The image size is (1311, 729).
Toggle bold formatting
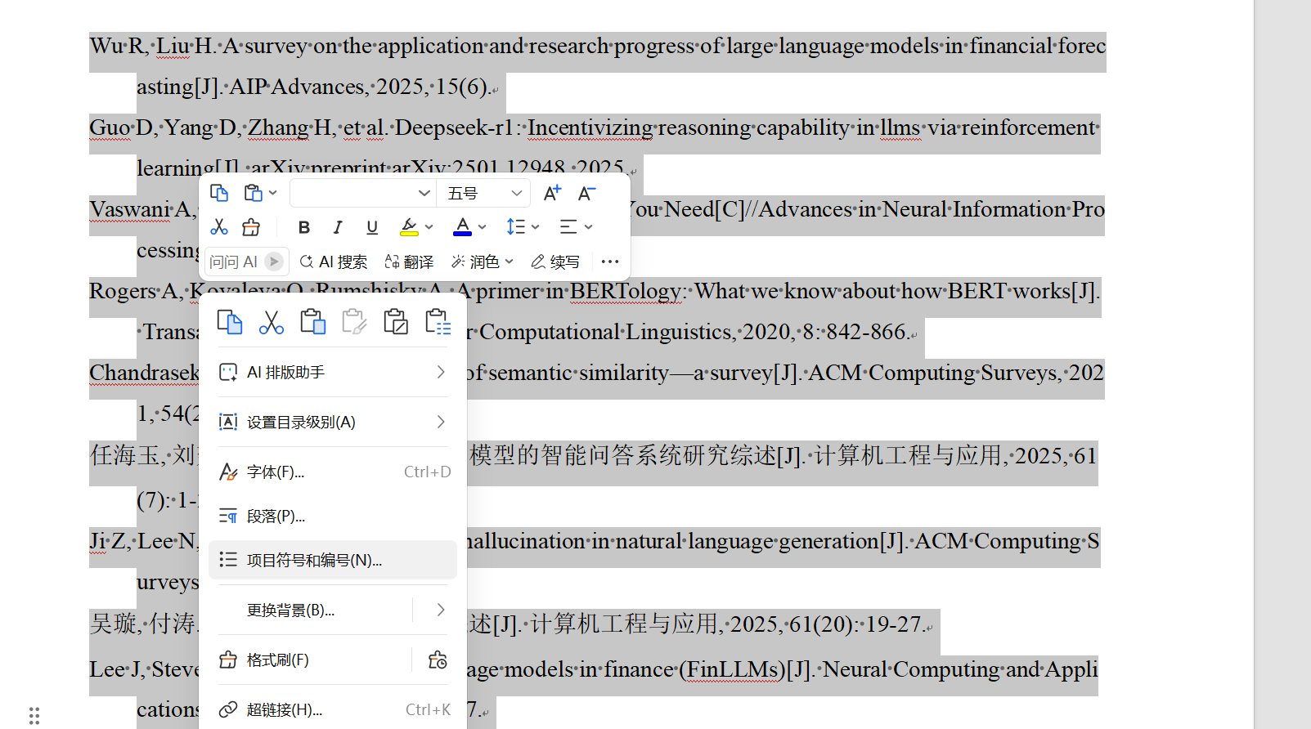[x=304, y=227]
